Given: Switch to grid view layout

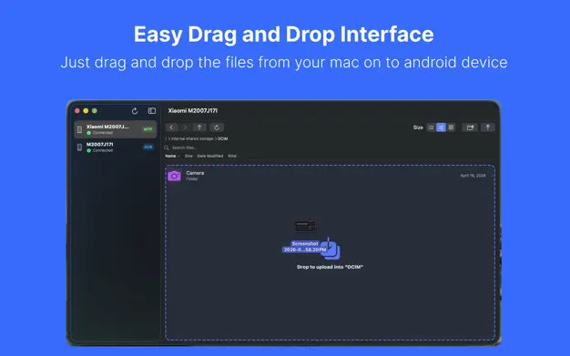Looking at the screenshot, I should point(451,127).
